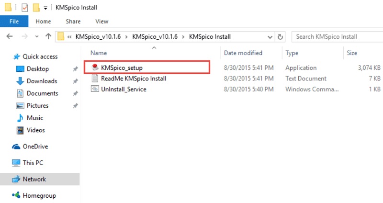
Task: Refresh the current folder view
Action: (280, 37)
